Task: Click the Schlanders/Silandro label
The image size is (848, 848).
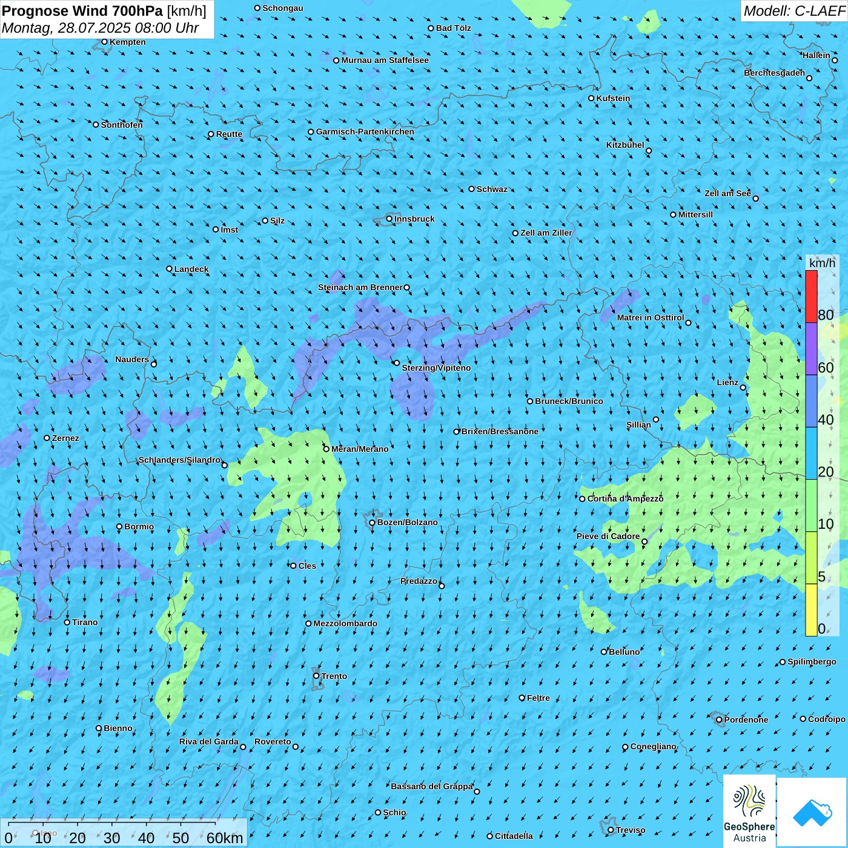Action: click(x=180, y=460)
